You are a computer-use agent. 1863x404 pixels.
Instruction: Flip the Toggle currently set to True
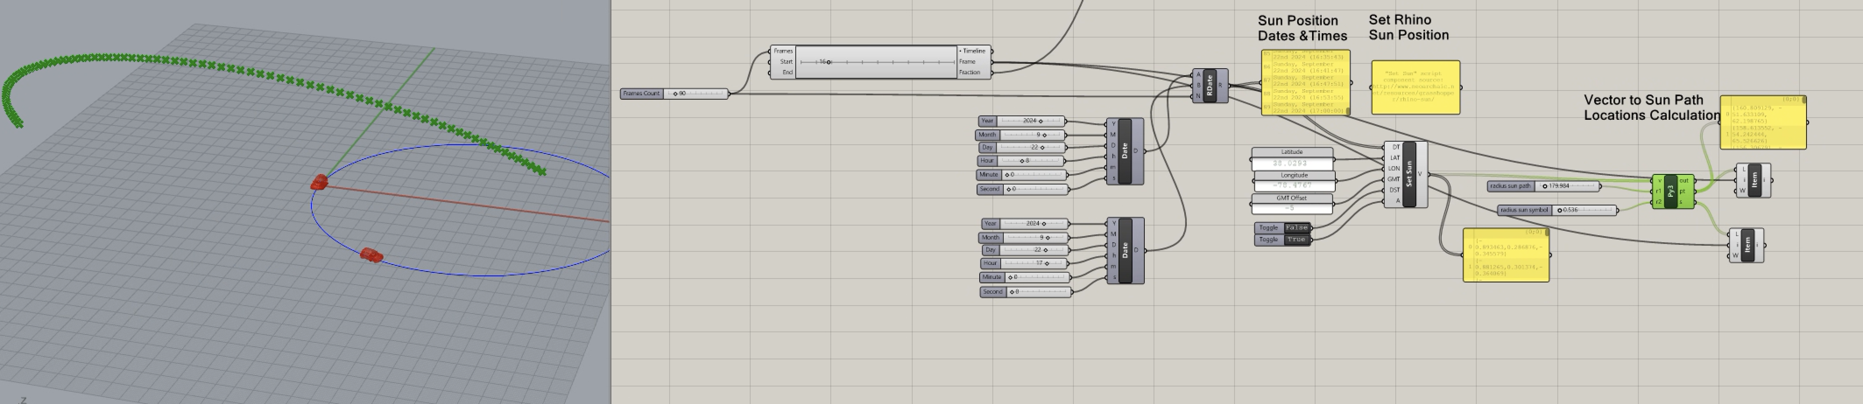1295,240
